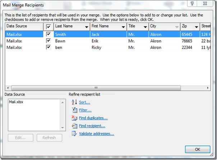This screenshot has width=217, height=160.
Task: Click the Validate addresses icon
Action: point(74,134)
